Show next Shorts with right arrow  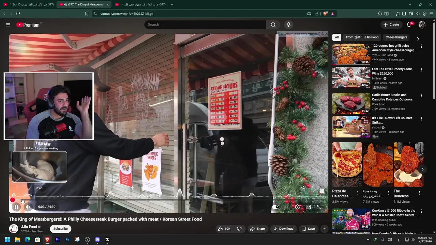click(422, 169)
